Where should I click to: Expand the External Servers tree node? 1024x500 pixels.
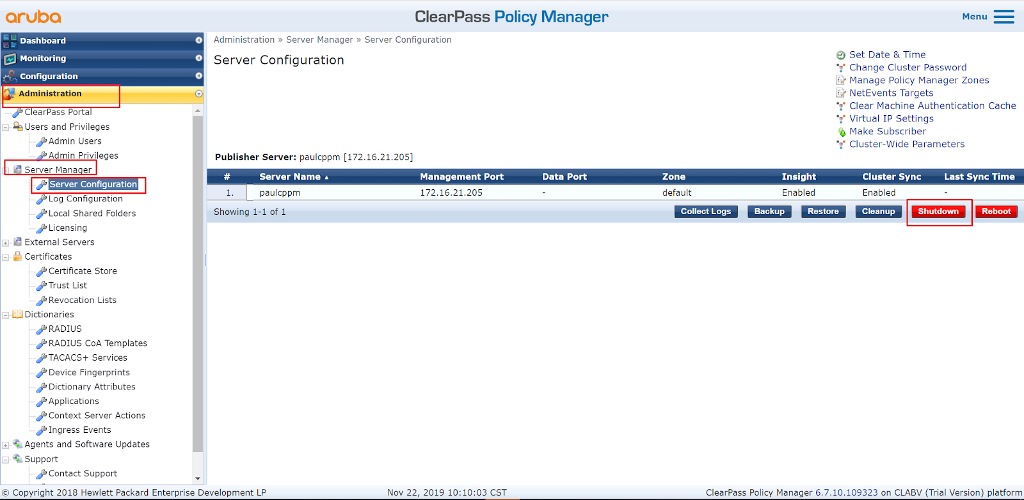click(6, 243)
